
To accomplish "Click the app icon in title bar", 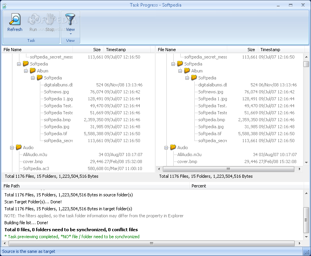I will pyautogui.click(x=4, y=5).
